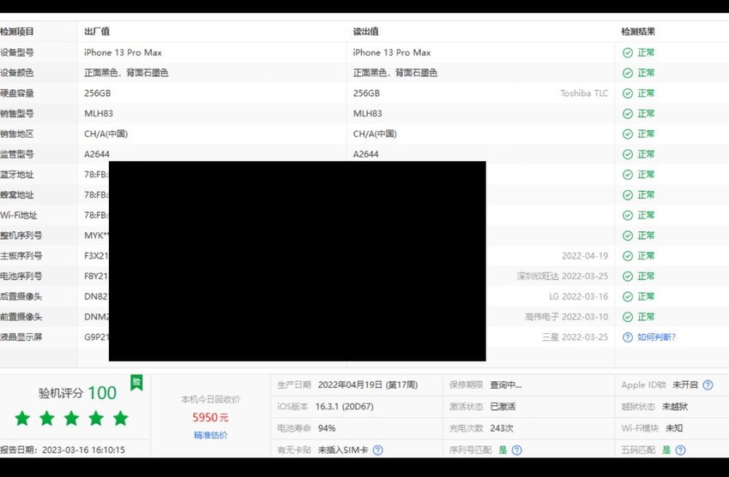
Task: Click the 电池寿命 value 94%
Action: pyautogui.click(x=327, y=428)
